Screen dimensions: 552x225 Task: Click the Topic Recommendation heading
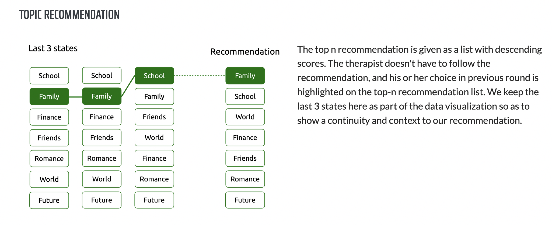click(69, 15)
